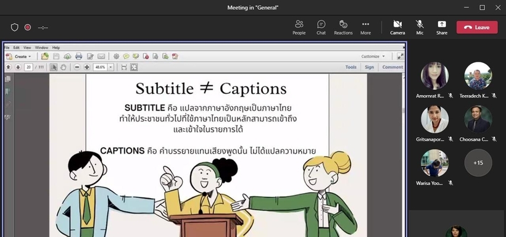The height and width of the screenshot is (237, 506).
Task: Click Amornrat's participant avatar
Action: [x=434, y=75]
